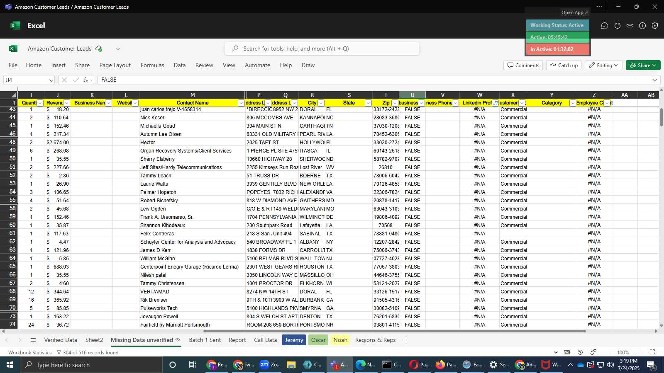This screenshot has height=373, width=664.
Task: Open the Formulas ribbon tab
Action: click(x=152, y=65)
